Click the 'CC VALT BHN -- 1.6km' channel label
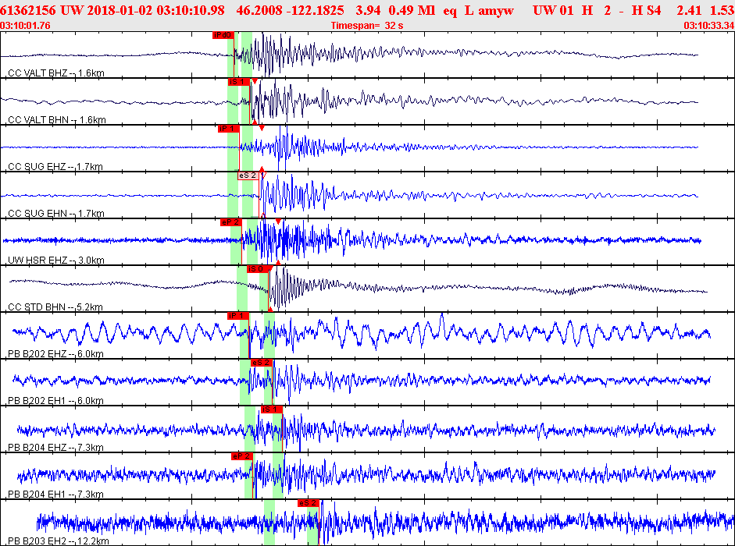This screenshot has height=546, width=735. pyautogui.click(x=57, y=120)
